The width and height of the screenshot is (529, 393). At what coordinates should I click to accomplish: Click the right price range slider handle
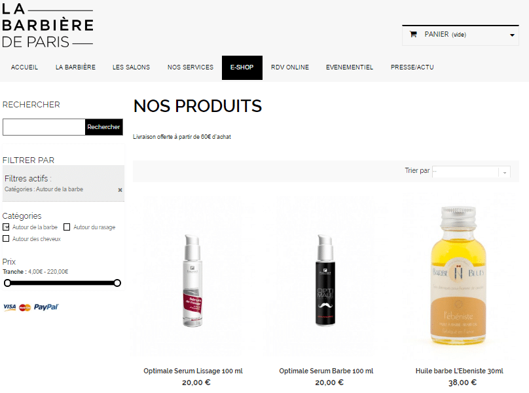click(117, 283)
